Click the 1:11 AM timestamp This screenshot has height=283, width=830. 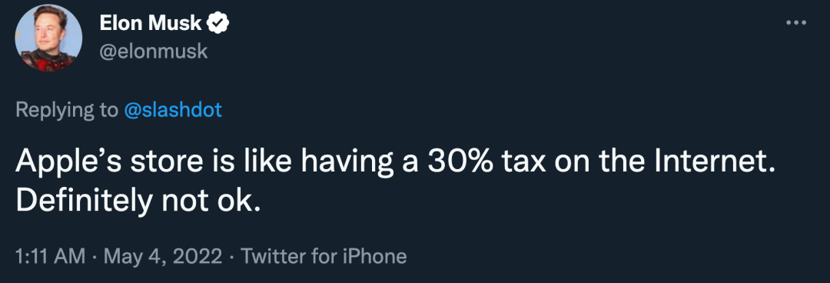(x=50, y=257)
